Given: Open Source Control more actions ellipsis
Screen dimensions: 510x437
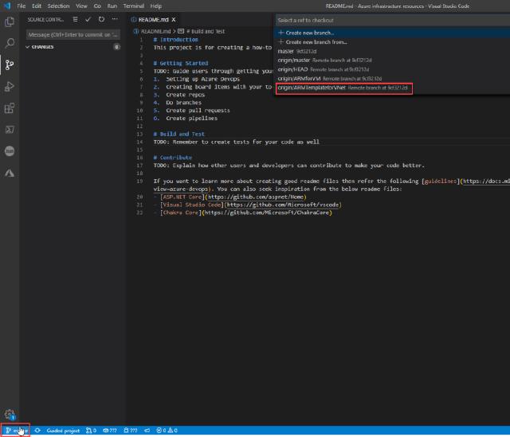Looking at the screenshot, I should pos(115,18).
